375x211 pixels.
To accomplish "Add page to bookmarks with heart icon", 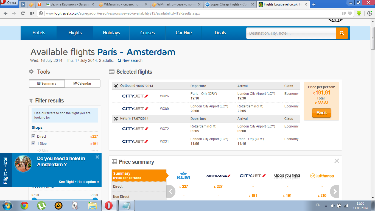I will click(x=350, y=13).
